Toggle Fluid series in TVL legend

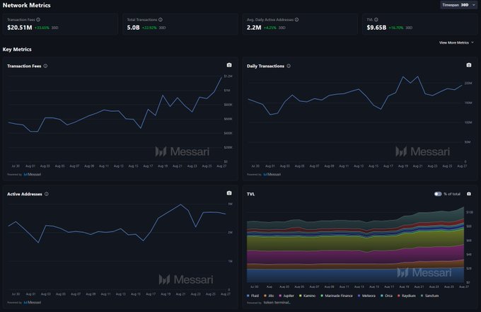253,296
